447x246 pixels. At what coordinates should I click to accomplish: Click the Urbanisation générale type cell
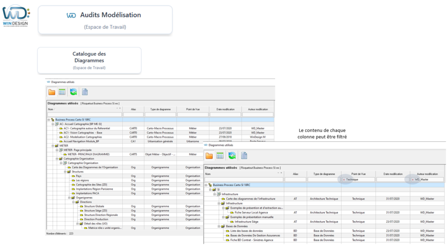[161, 141]
